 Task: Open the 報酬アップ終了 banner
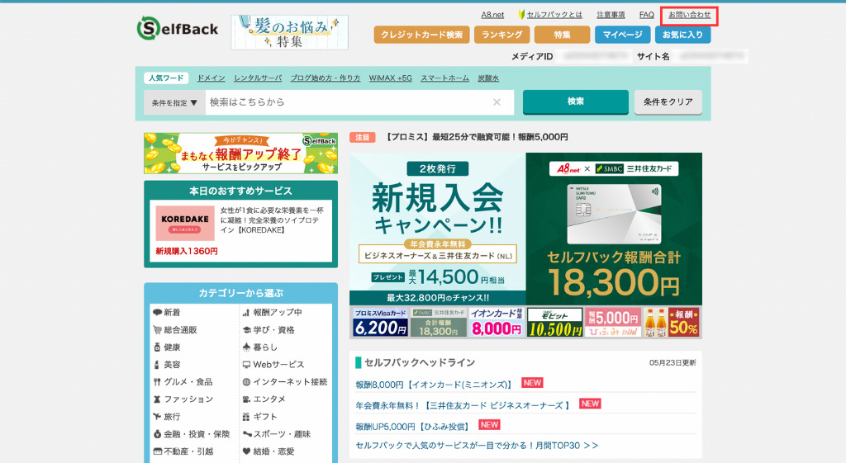click(240, 153)
